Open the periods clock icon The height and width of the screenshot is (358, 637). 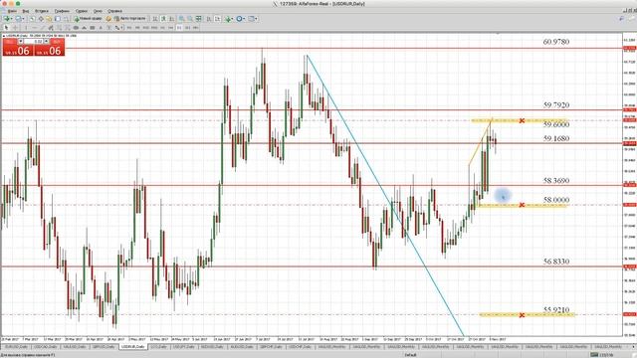[239, 19]
